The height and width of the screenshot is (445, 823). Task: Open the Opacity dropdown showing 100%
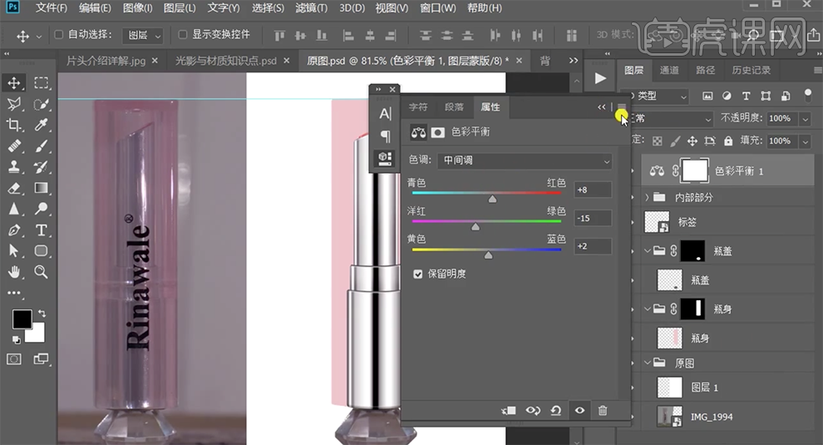coord(804,119)
